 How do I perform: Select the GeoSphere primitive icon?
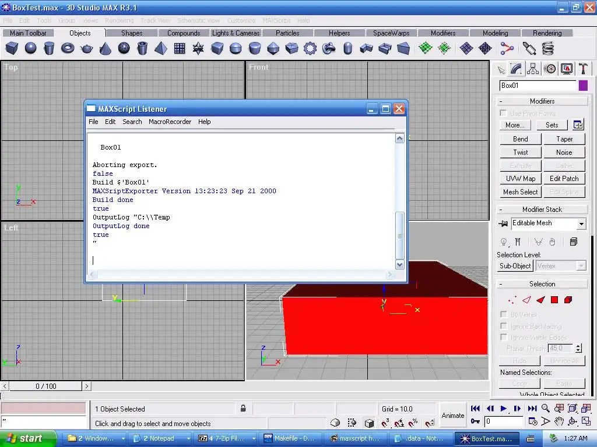(x=124, y=48)
